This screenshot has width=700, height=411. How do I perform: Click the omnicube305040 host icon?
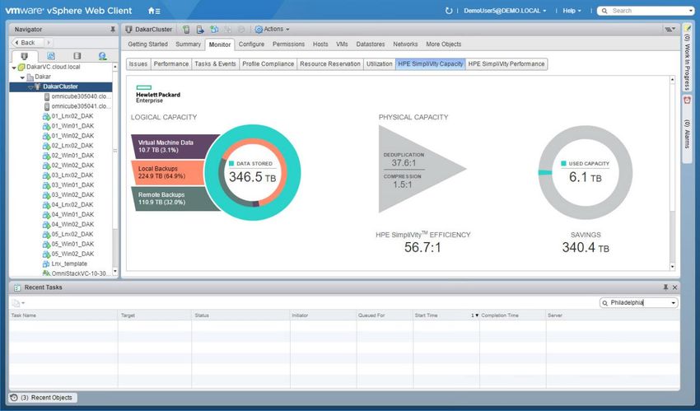pos(47,96)
